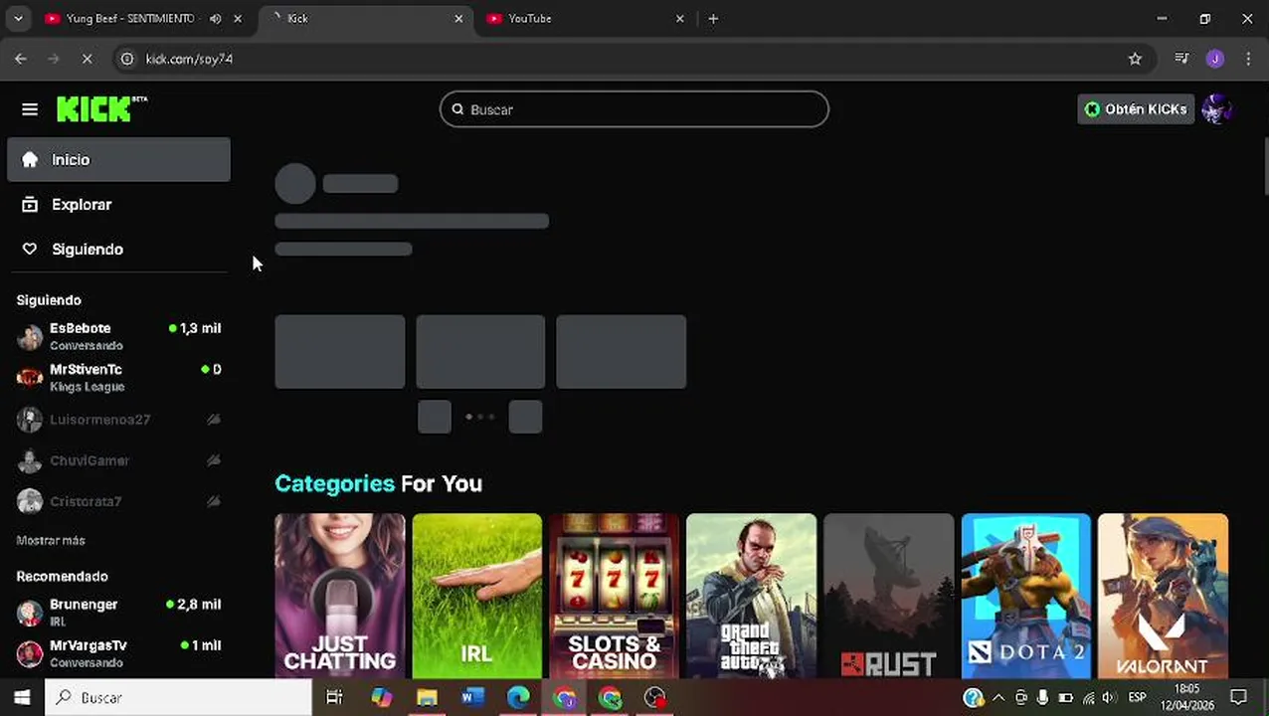This screenshot has width=1269, height=716.
Task: Open File Explorer from the taskbar
Action: pyautogui.click(x=427, y=697)
